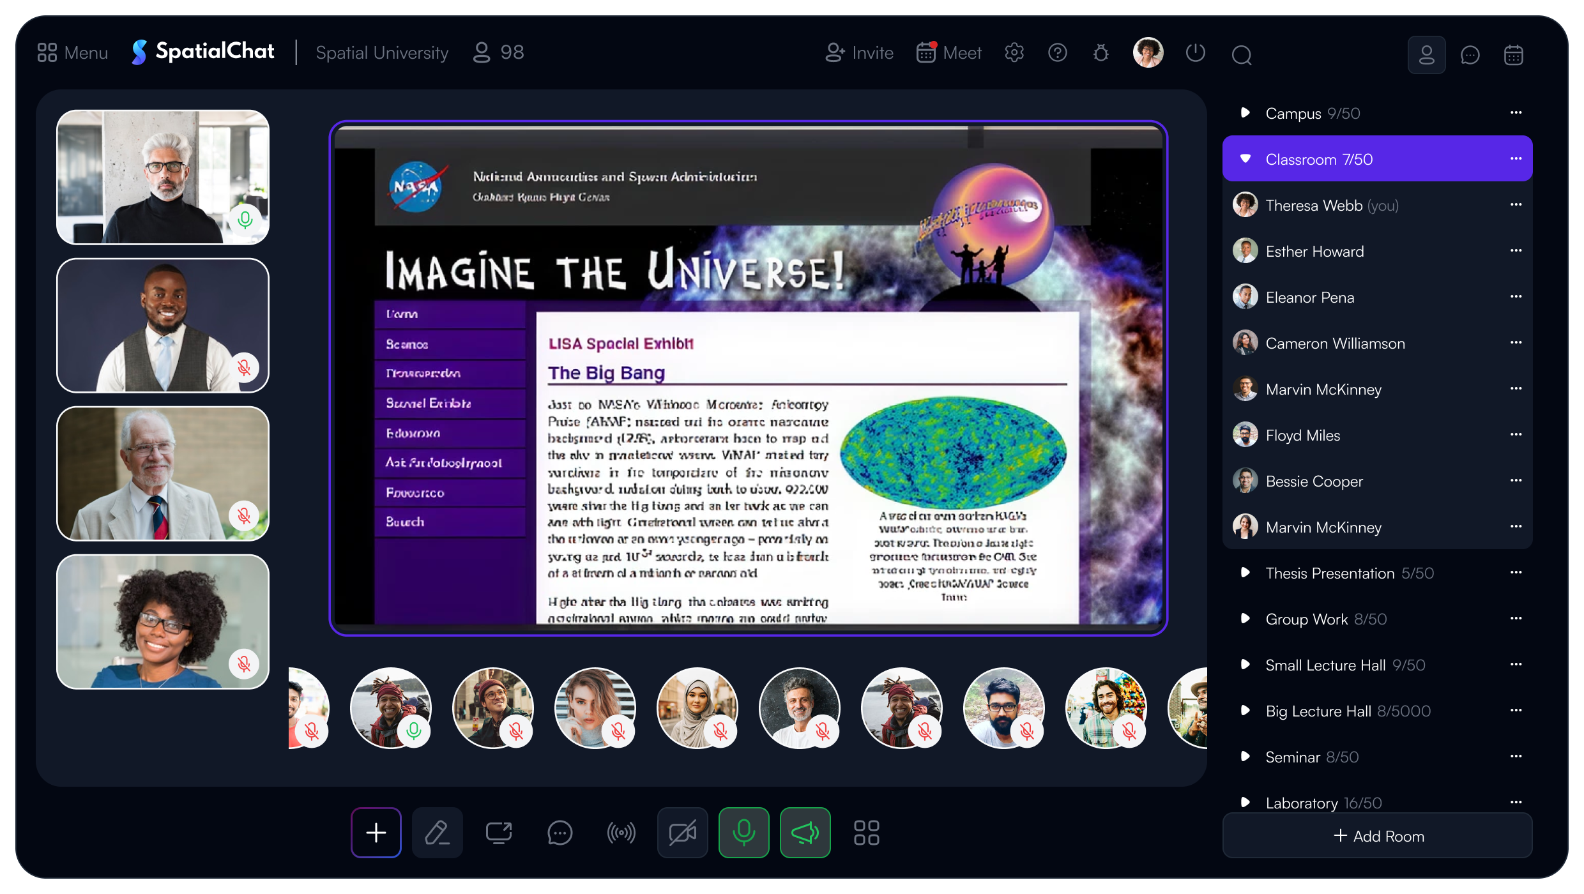Toggle muted mic badge on hijab woman's avatar
Viewport: 1584px width, 894px height.
coord(720,731)
